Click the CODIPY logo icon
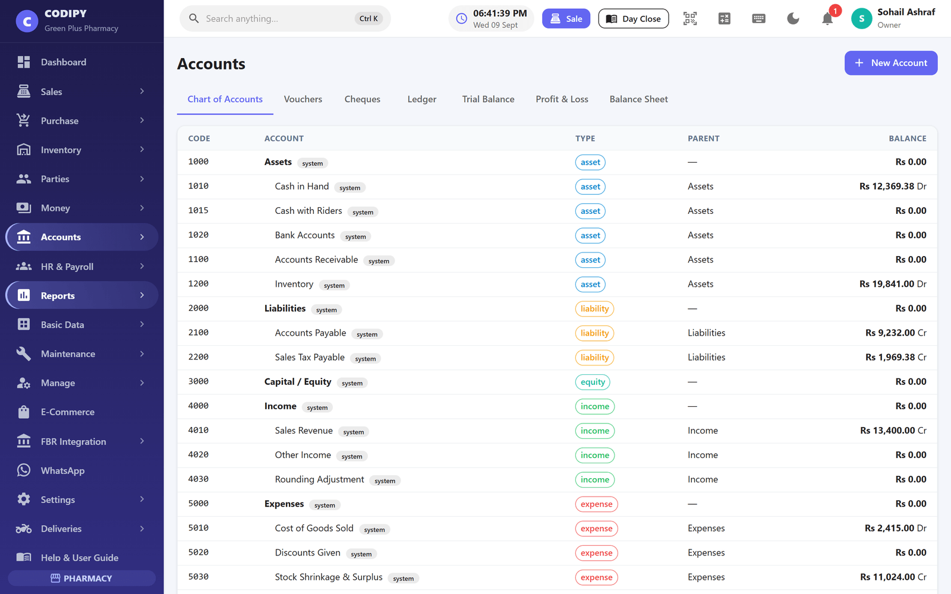Image resolution: width=951 pixels, height=594 pixels. click(27, 21)
